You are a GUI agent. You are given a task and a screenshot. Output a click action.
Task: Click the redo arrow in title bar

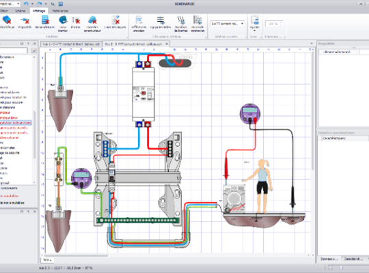click(x=40, y=4)
